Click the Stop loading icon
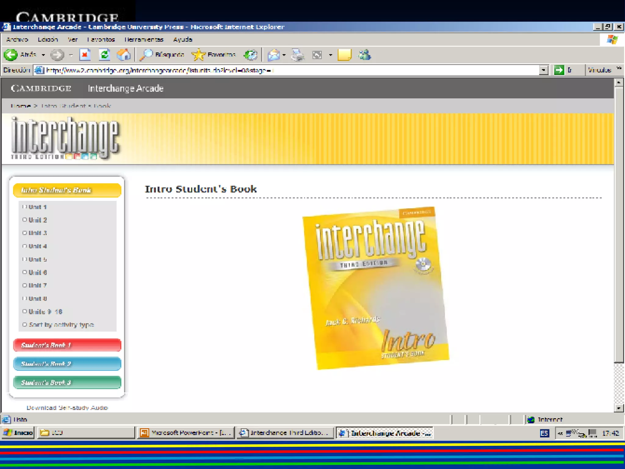This screenshot has height=469, width=625. (85, 55)
